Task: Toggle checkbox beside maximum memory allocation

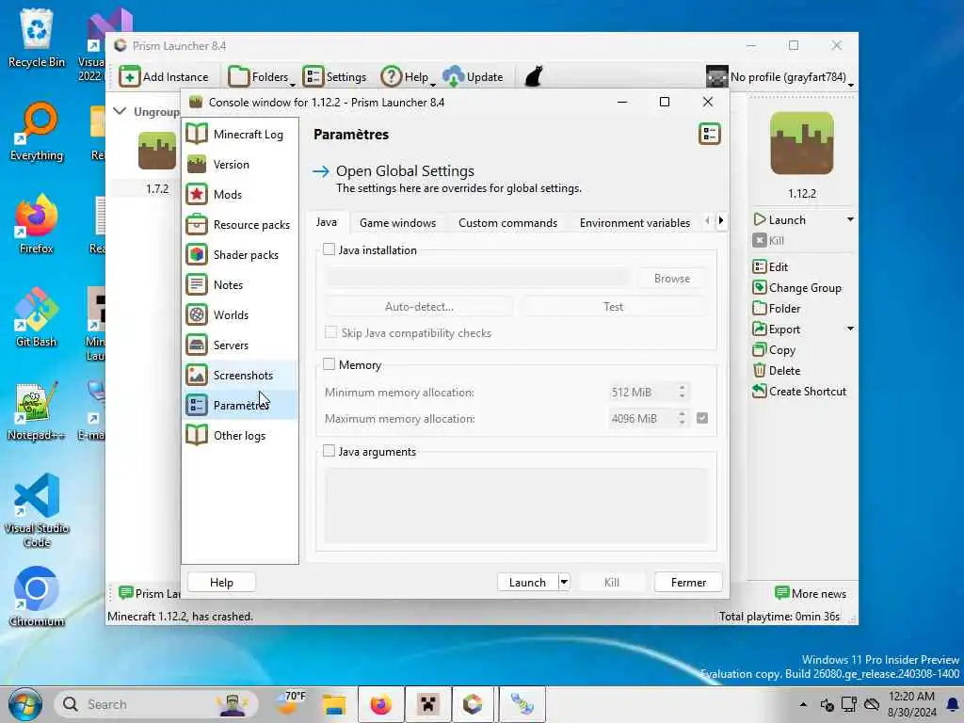Action: click(702, 418)
